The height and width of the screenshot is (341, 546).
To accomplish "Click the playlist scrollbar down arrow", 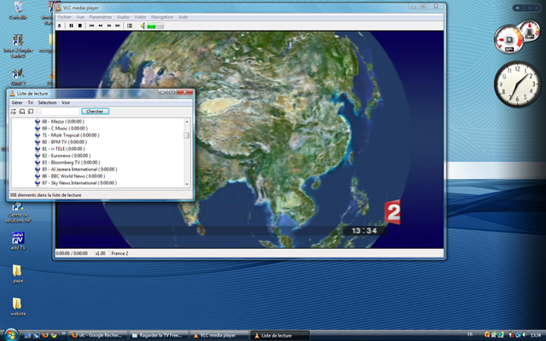I will click(187, 184).
